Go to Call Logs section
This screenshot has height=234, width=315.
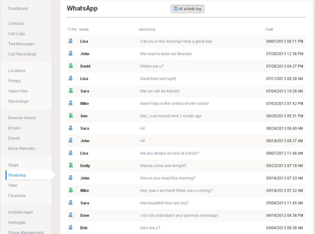tap(16, 34)
